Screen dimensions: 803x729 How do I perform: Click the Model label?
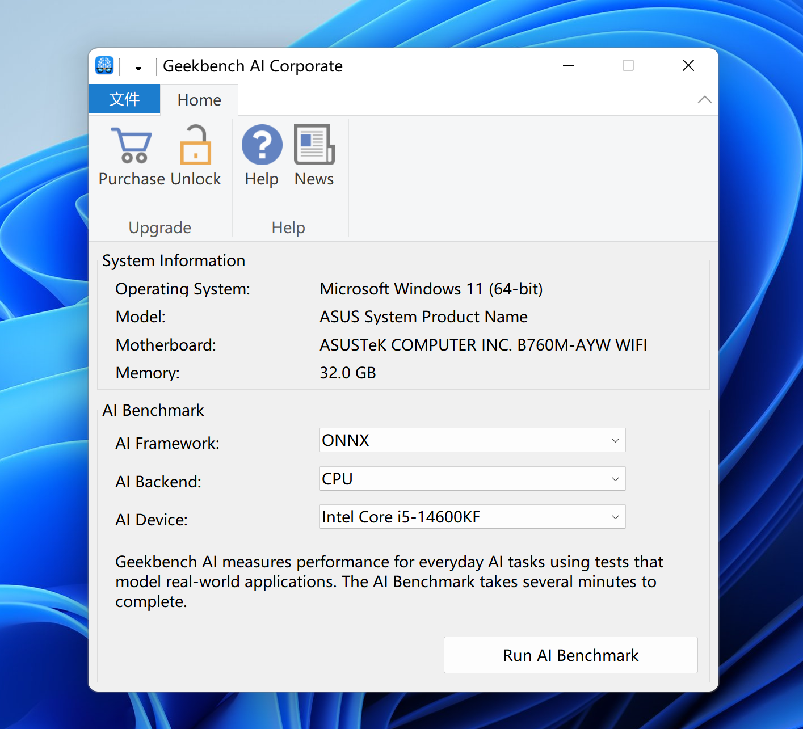(x=141, y=317)
